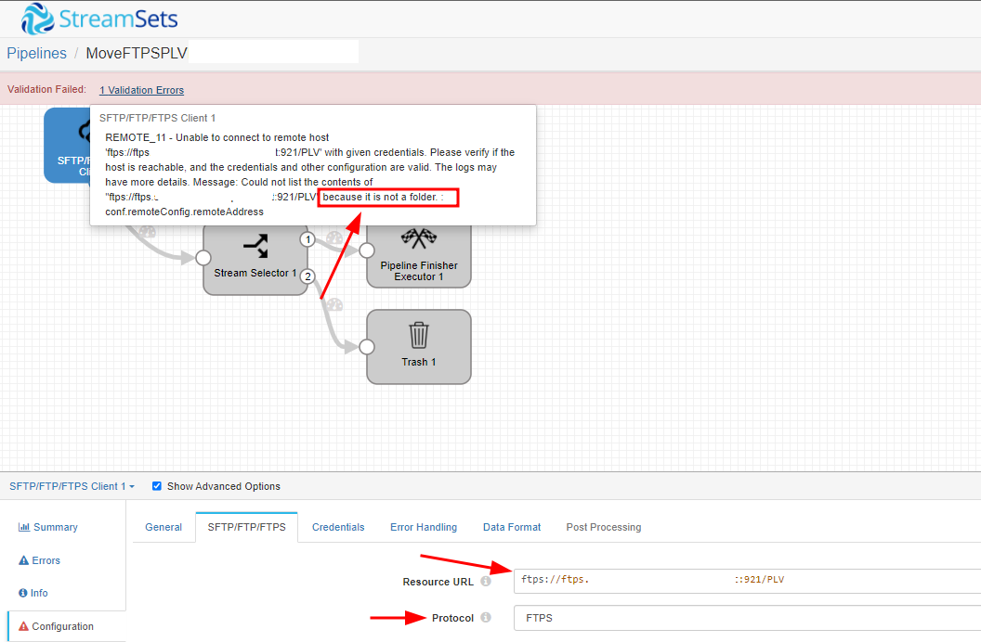Open the SFTP/FTP/FTPS Client 1 stage dropdown
981x642 pixels.
click(72, 486)
